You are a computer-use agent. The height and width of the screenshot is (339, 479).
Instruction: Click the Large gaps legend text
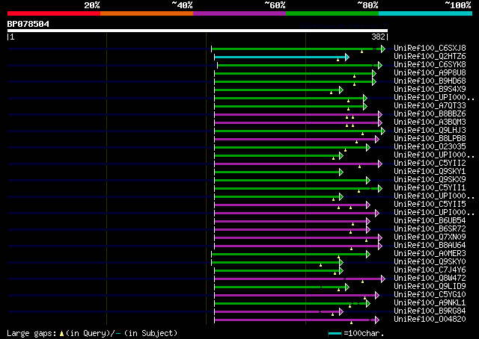(x=31, y=333)
